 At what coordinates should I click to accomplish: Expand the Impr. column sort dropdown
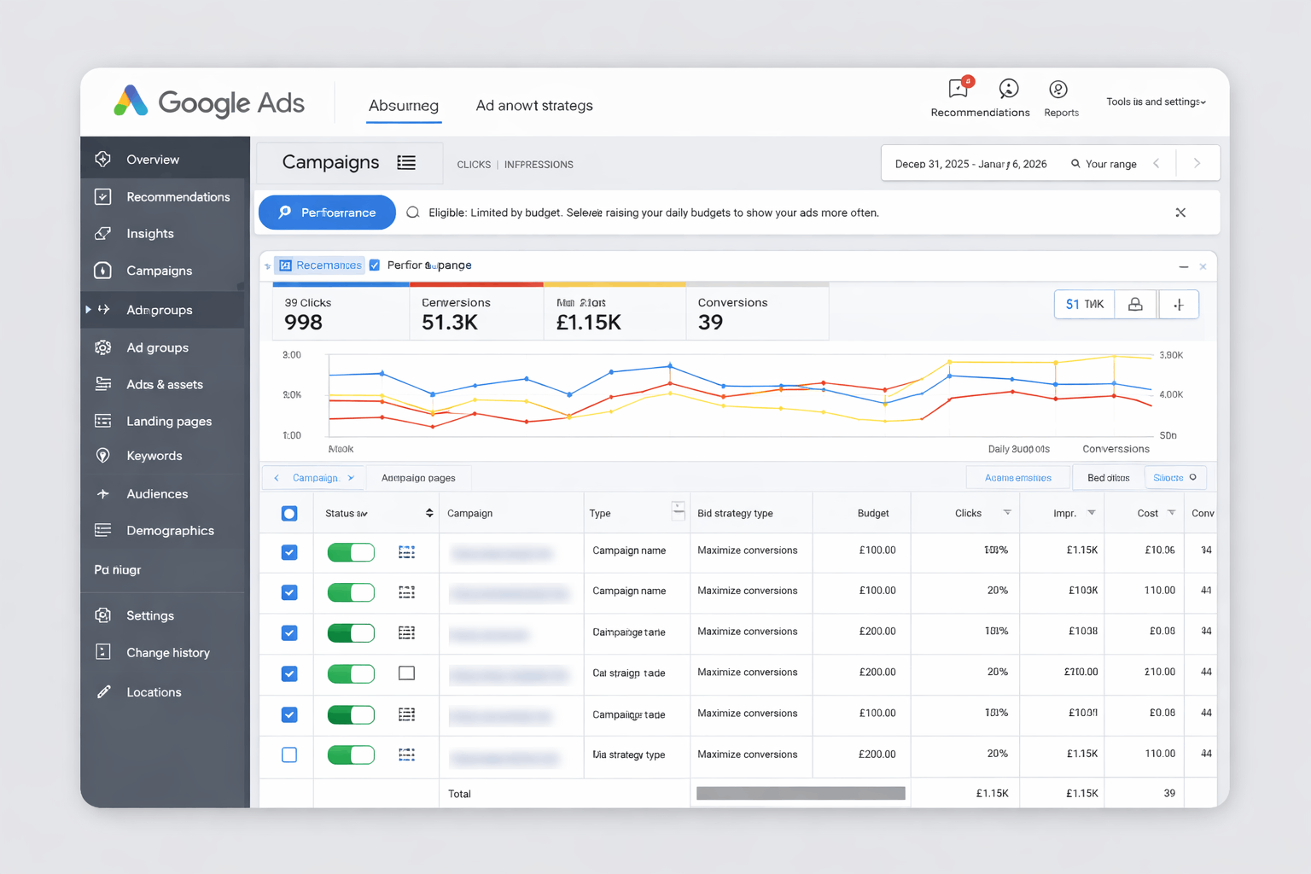1092,512
